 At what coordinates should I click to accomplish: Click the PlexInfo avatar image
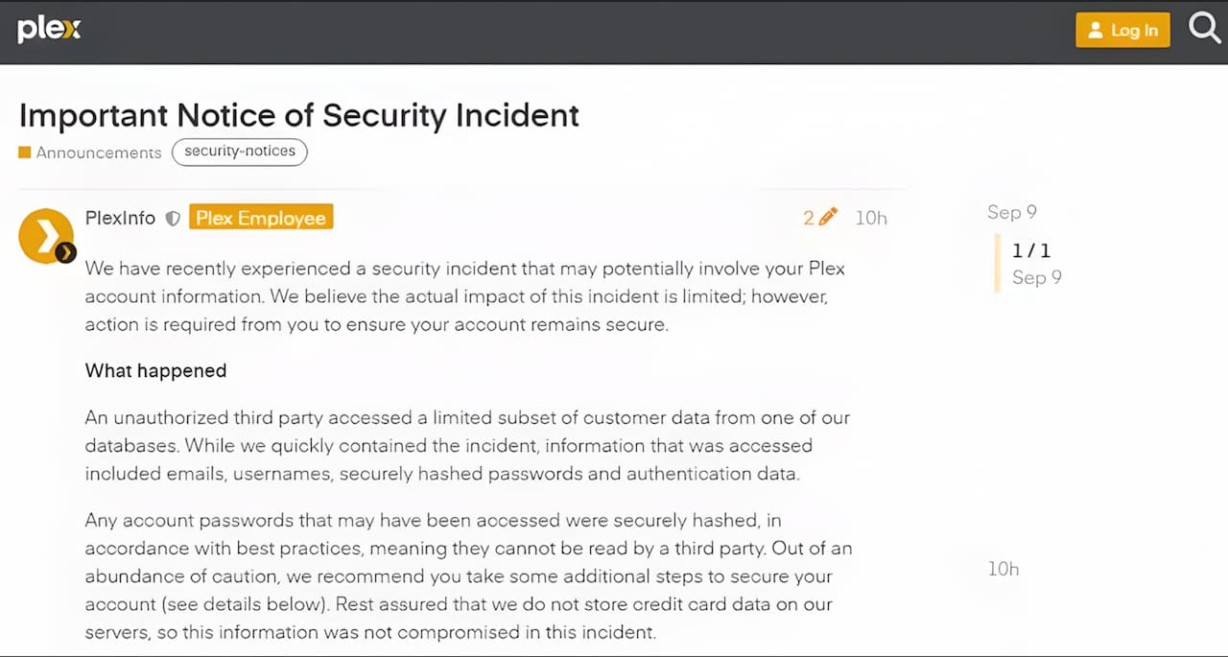pos(45,234)
